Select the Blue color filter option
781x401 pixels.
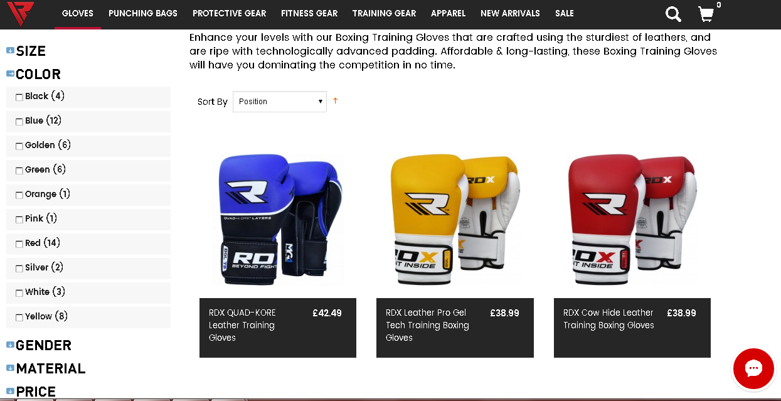click(43, 120)
